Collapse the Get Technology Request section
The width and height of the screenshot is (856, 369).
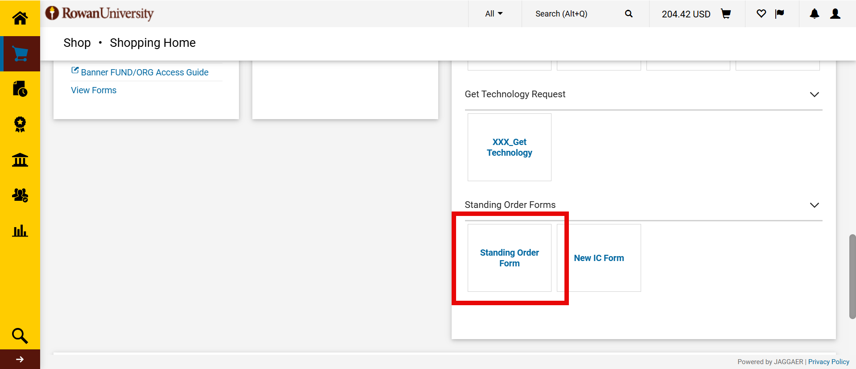click(x=814, y=95)
